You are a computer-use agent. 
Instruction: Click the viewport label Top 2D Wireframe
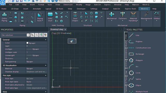coord(61,33)
